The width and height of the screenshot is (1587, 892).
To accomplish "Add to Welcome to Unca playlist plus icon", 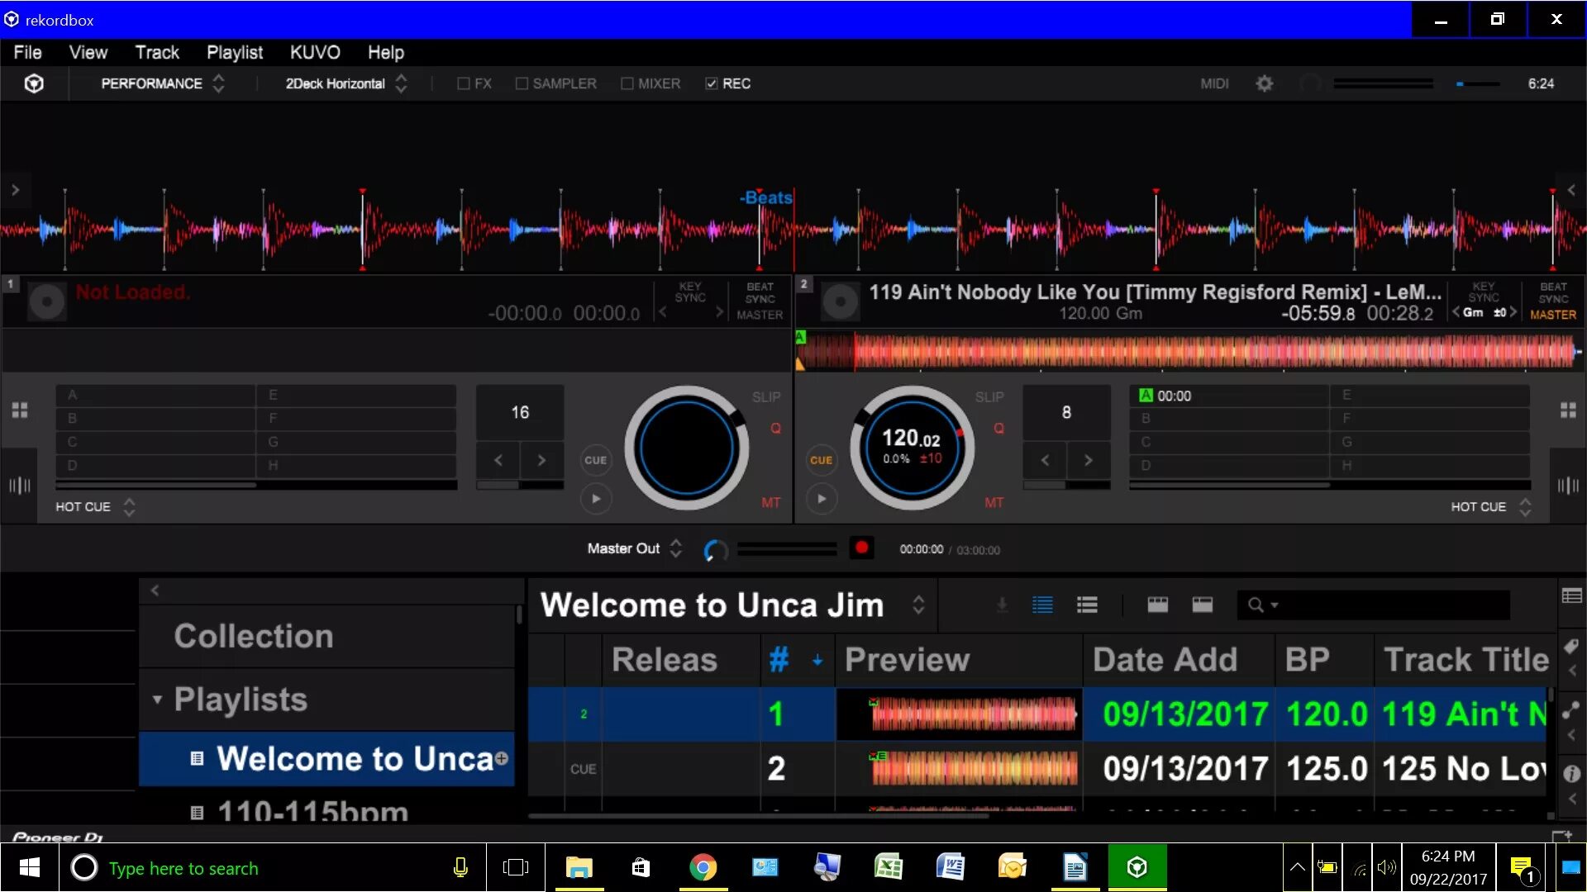I will (501, 758).
